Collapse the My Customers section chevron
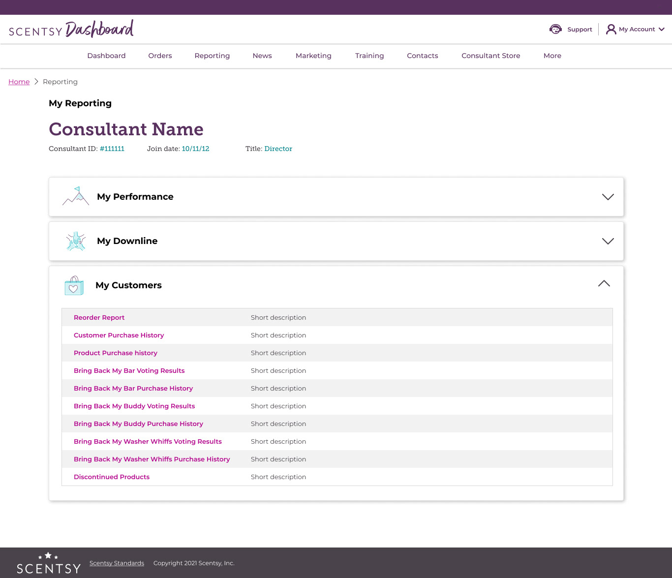This screenshot has height=578, width=672. [x=604, y=283]
